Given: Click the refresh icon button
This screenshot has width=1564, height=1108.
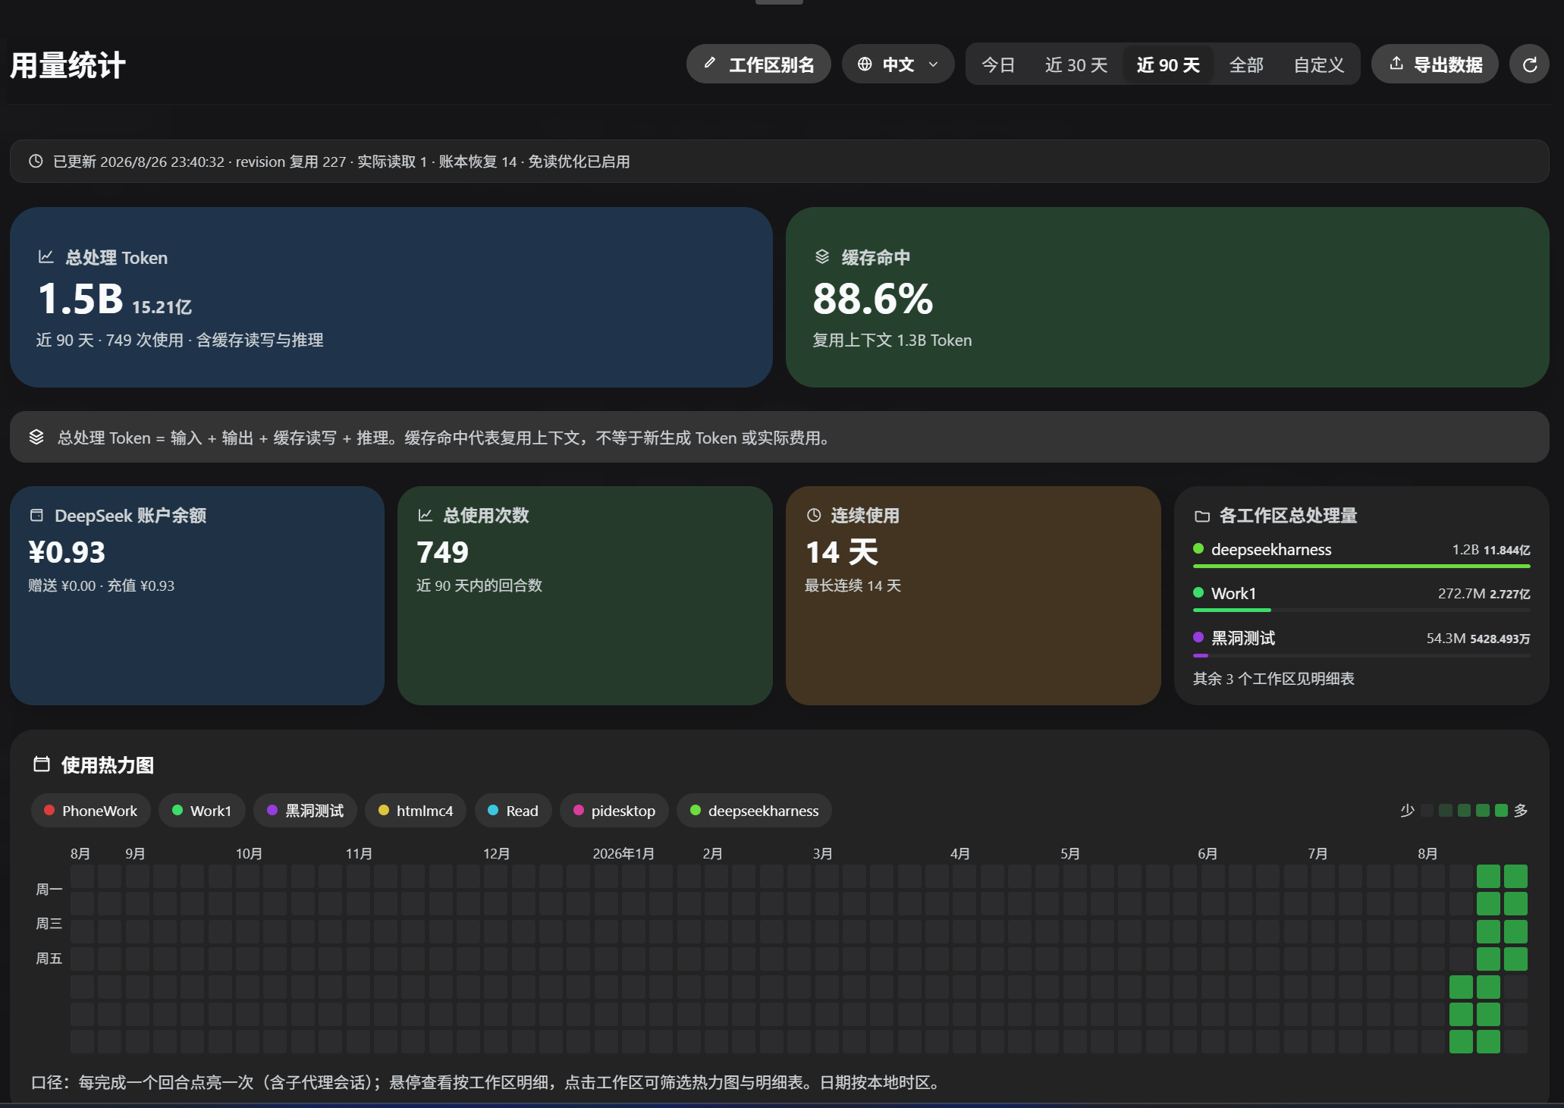Looking at the screenshot, I should click(x=1529, y=64).
